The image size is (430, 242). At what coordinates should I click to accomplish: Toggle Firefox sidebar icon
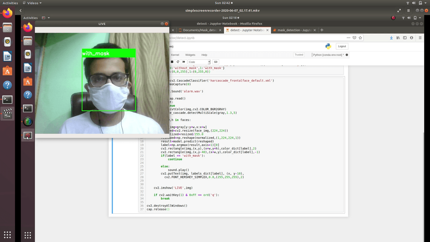point(405,38)
